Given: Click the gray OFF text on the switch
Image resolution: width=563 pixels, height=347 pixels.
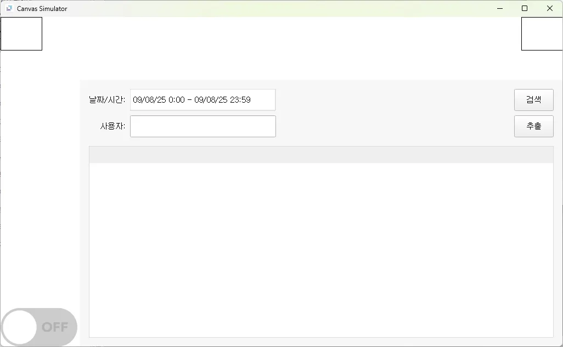Looking at the screenshot, I should tap(55, 327).
